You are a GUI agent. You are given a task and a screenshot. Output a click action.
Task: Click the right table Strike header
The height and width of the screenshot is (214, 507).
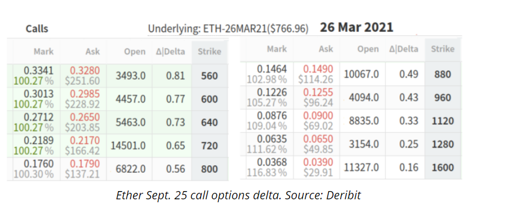443,49
